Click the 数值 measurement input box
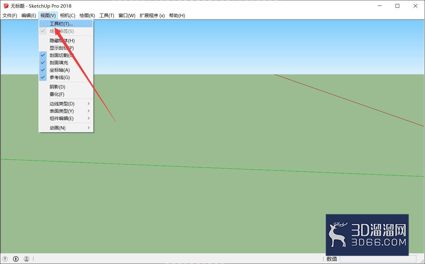This screenshot has width=425, height=264. 378,259
